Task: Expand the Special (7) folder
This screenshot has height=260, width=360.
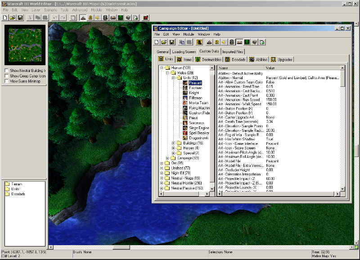Action: [174, 153]
